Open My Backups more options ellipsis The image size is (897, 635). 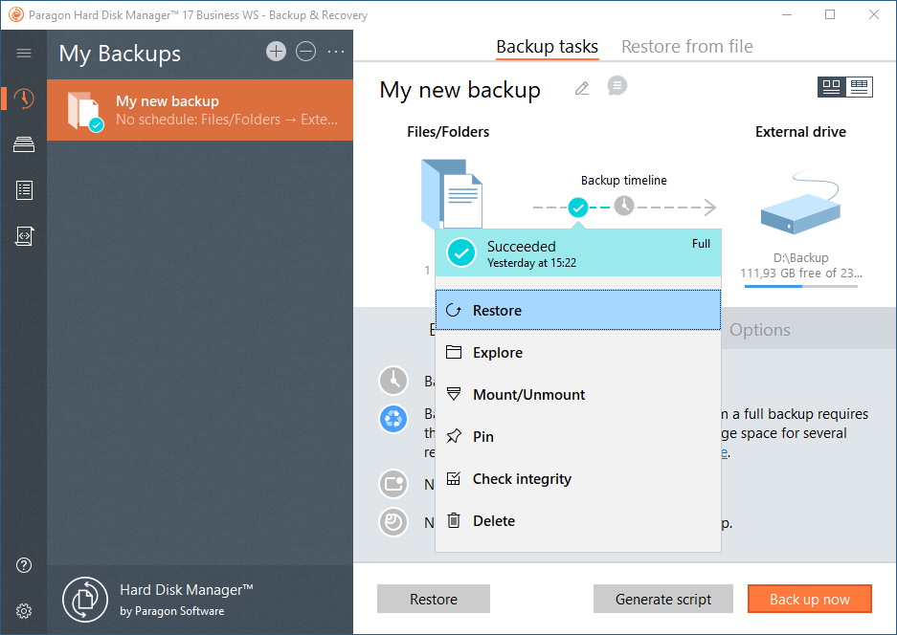pos(336,52)
